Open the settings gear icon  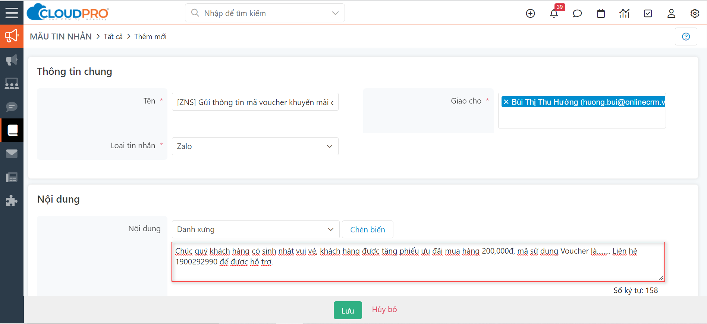tap(695, 13)
